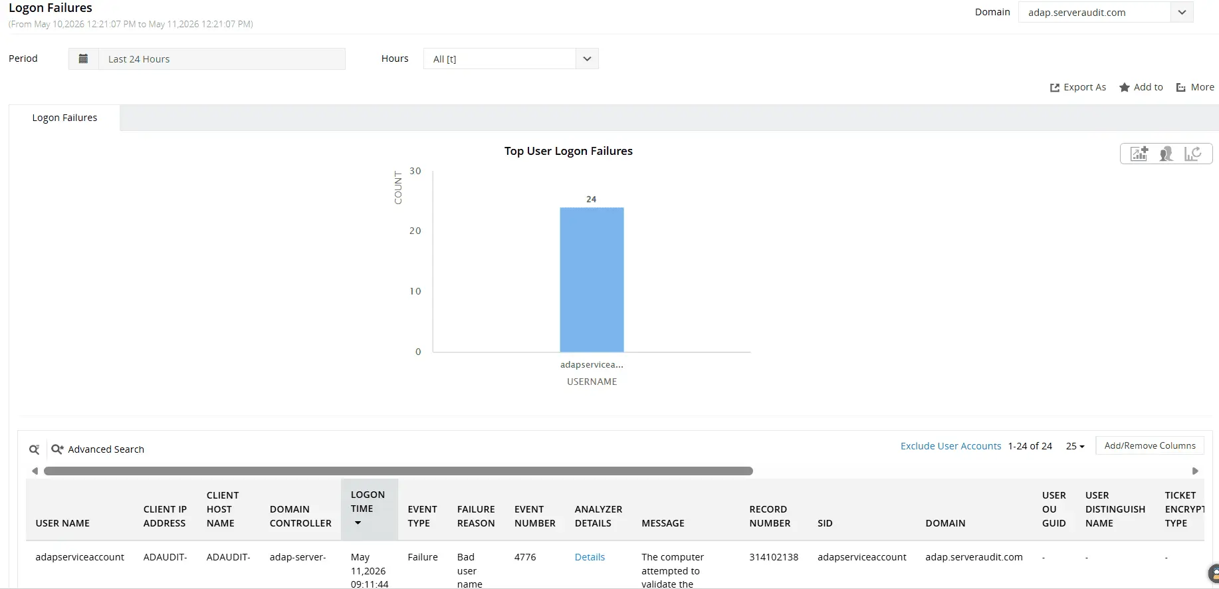Viewport: 1219px width, 589px height.
Task: Click the add chart icon
Action: point(1139,154)
